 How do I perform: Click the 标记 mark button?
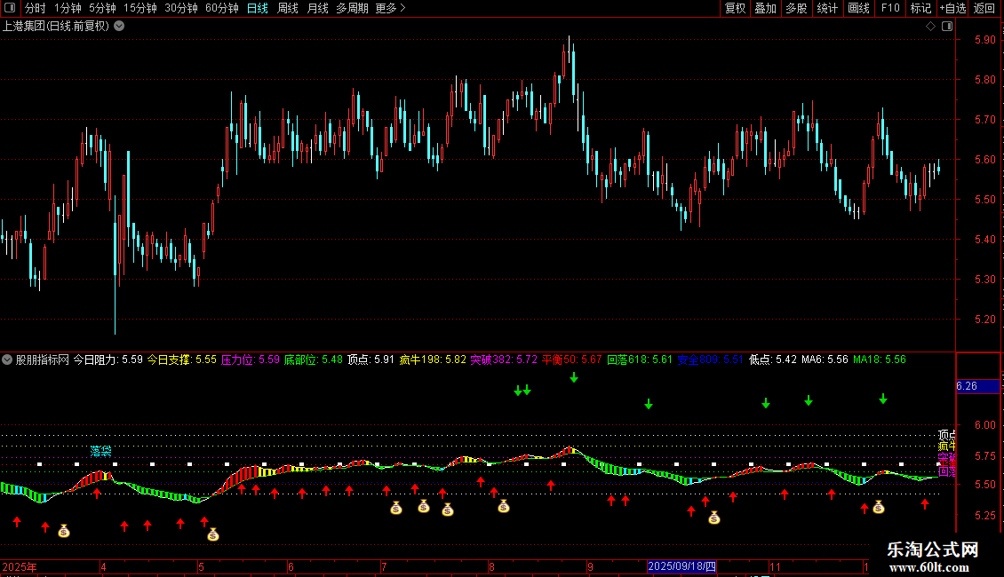920,8
